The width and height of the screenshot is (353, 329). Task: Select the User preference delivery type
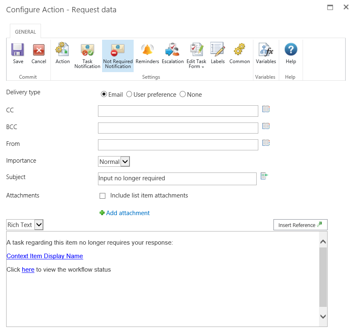coord(130,95)
